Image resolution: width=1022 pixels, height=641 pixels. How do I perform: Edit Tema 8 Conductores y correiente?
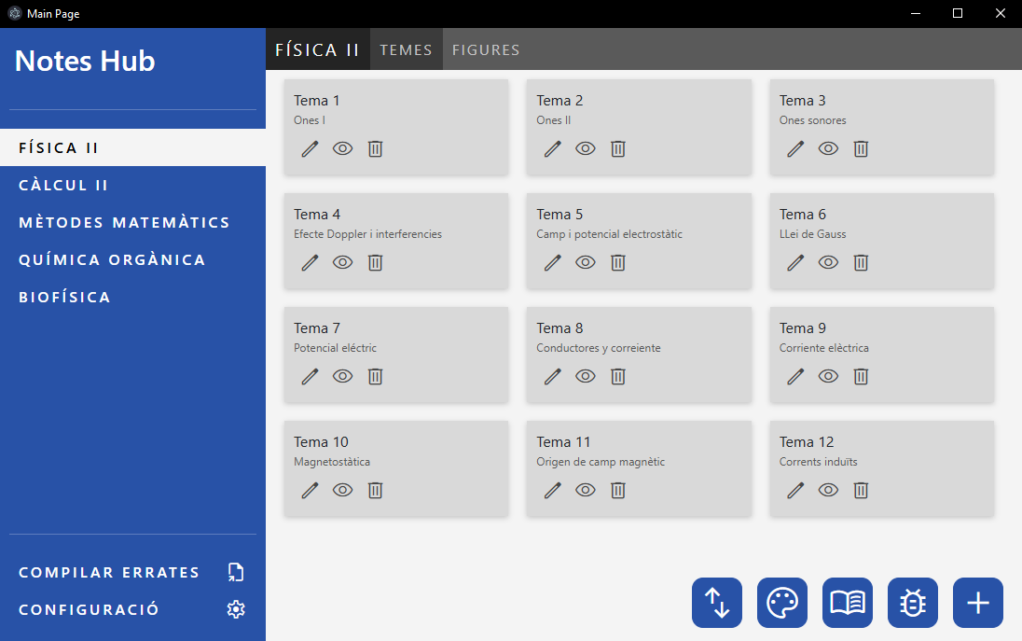pyautogui.click(x=553, y=376)
